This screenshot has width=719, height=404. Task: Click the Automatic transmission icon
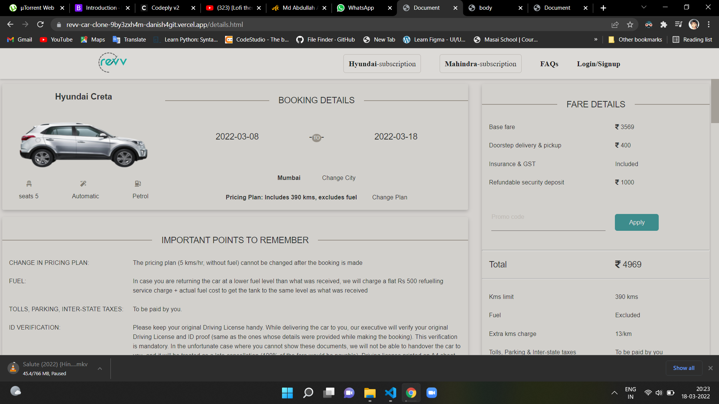(x=83, y=184)
